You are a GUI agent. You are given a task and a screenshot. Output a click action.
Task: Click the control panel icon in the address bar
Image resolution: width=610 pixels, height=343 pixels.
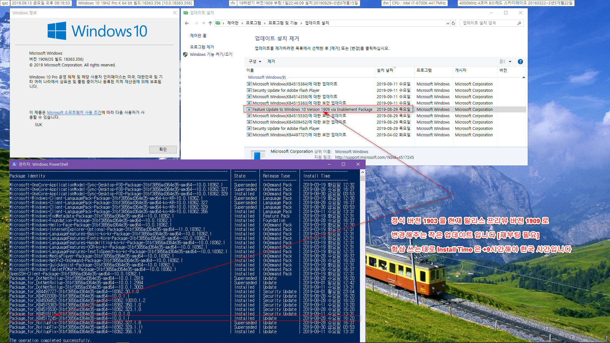click(x=218, y=23)
